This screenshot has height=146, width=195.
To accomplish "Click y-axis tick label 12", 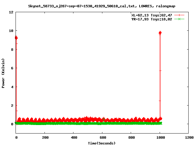I will (x=11, y=12).
